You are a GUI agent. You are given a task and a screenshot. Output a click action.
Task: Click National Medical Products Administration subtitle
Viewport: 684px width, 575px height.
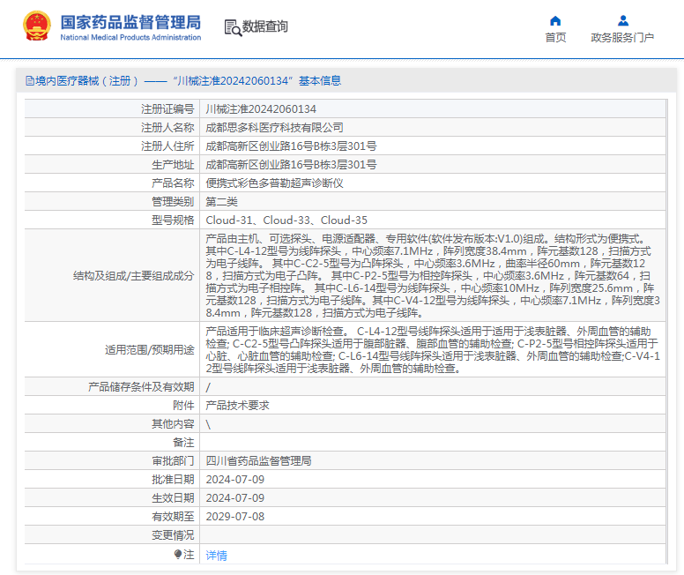[130, 38]
